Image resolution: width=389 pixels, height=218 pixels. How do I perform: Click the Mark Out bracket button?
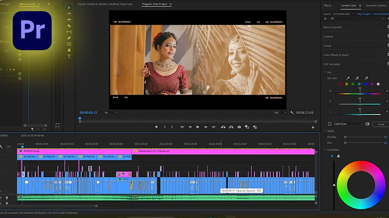[172, 127]
